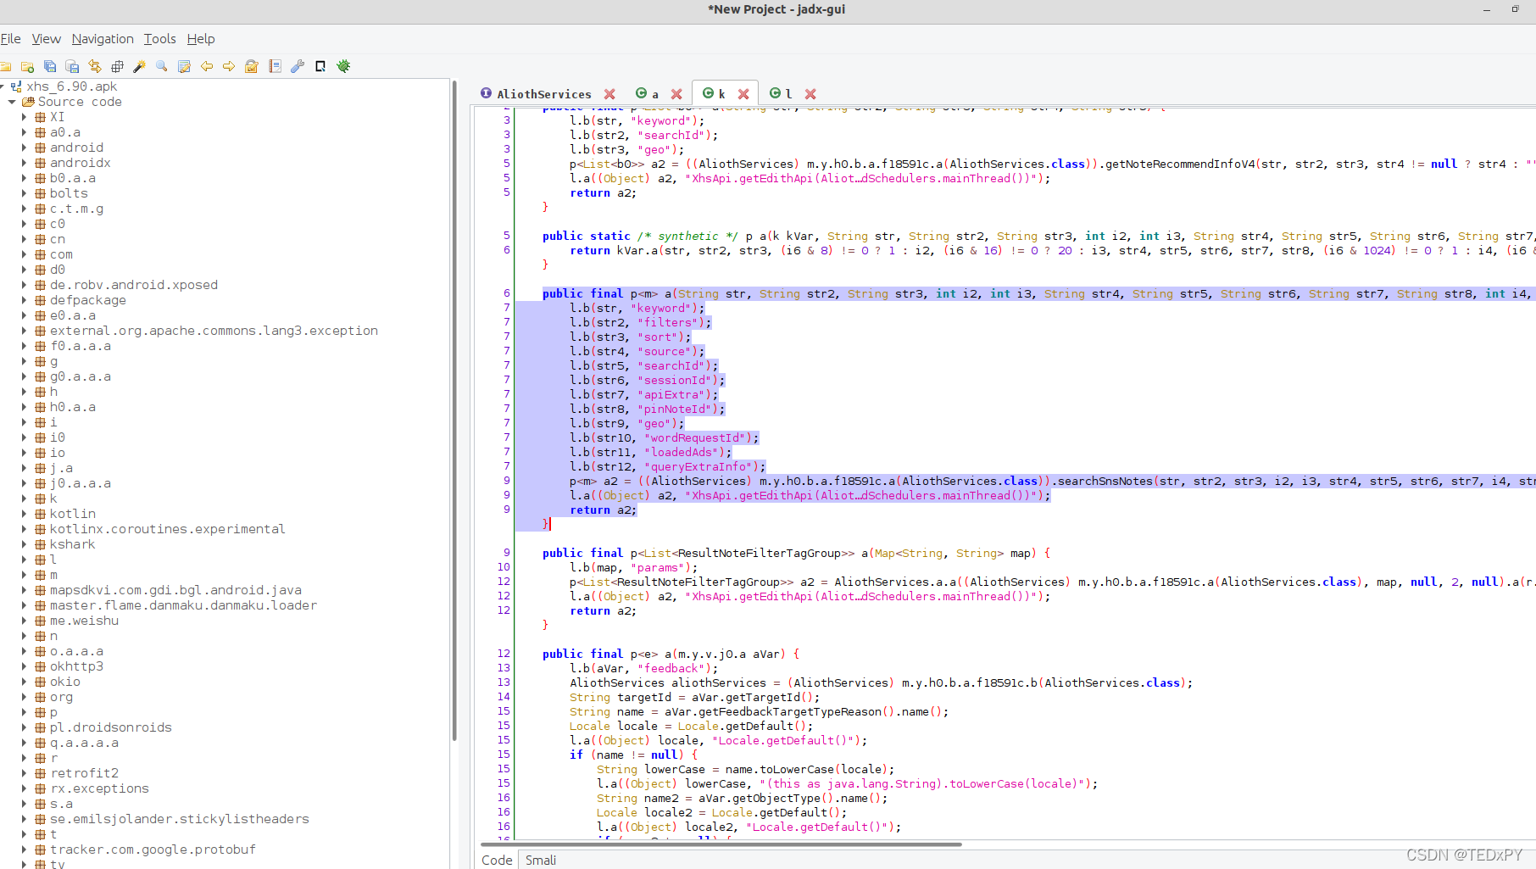
Task: Open the Tools menu
Action: point(160,39)
